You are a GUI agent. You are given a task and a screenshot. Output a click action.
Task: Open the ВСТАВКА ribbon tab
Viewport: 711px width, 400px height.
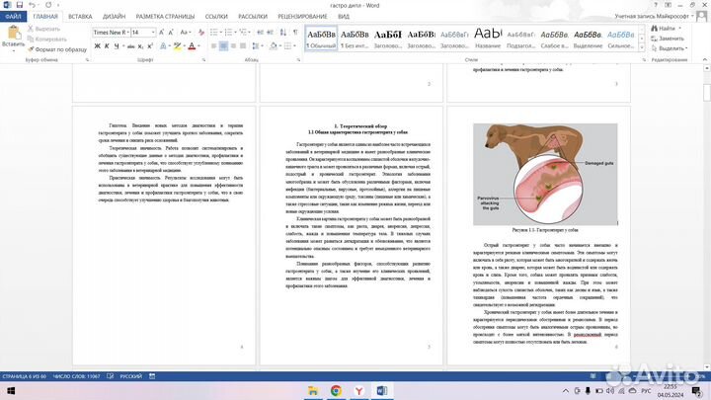click(x=80, y=17)
